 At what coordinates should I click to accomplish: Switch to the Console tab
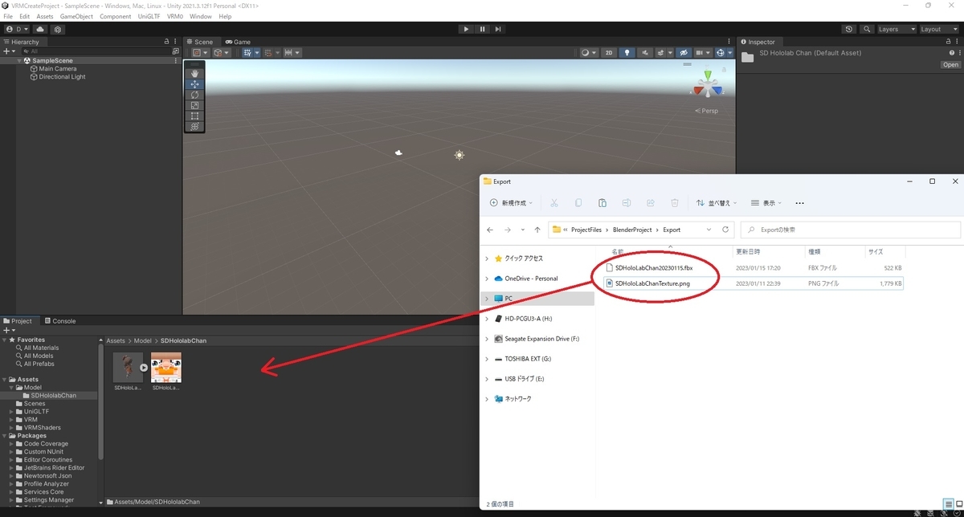[59, 321]
